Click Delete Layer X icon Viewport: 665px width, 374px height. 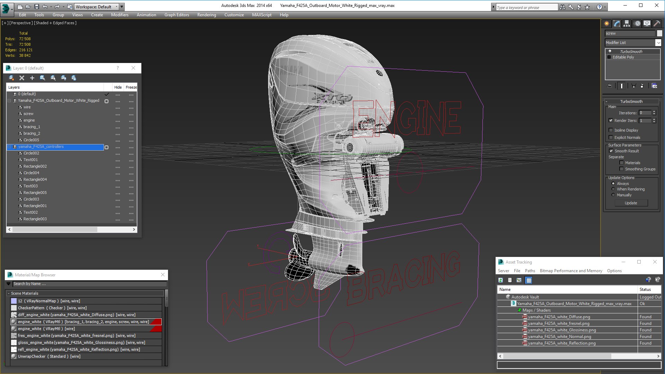pos(22,78)
